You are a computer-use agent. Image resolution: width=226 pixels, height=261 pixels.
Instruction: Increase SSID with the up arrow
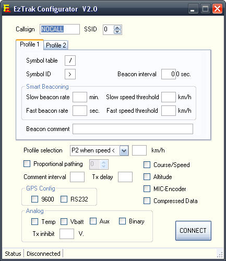point(117,28)
